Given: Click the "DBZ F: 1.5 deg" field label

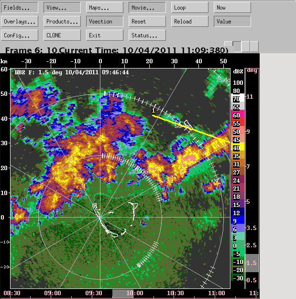Looking at the screenshot, I should [x=38, y=72].
